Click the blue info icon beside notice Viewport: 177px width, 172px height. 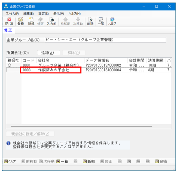8,143
